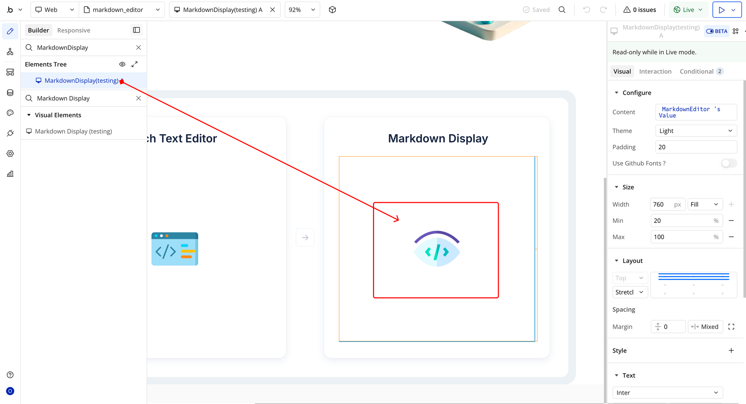Image resolution: width=746 pixels, height=404 pixels.
Task: Open the Settings gear in sidebar
Action: tap(10, 154)
